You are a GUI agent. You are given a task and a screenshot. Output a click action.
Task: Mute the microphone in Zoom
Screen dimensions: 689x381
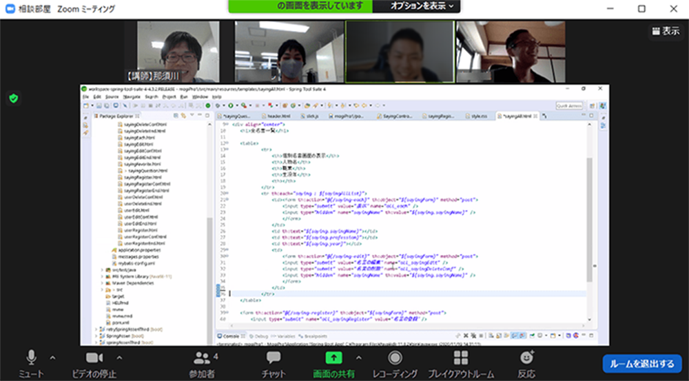tap(31, 364)
